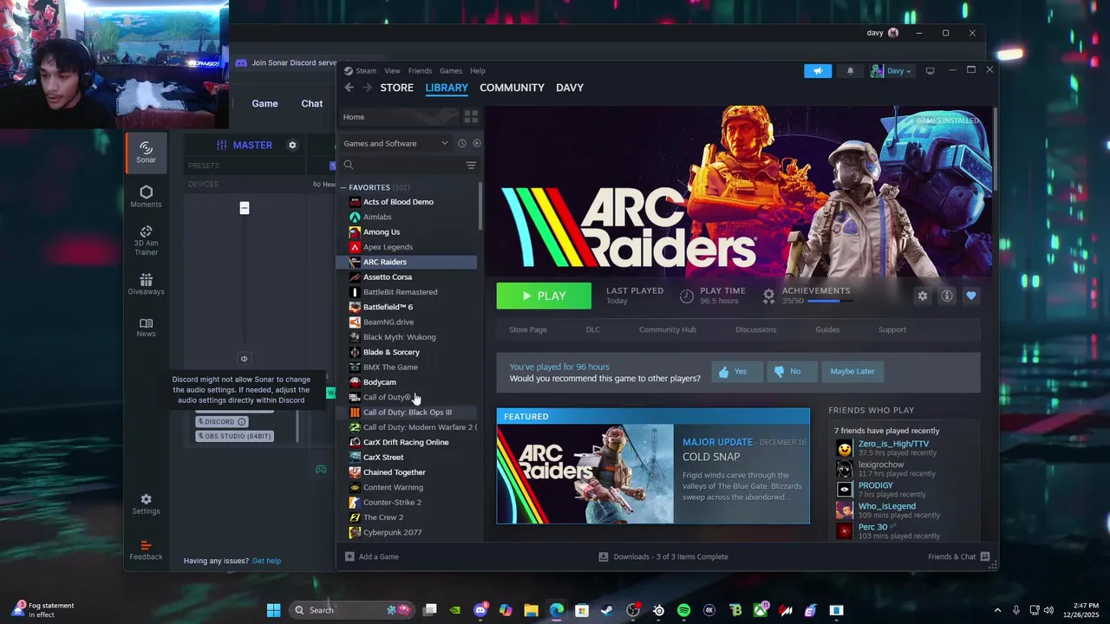This screenshot has width=1110, height=624.
Task: Open the Help menu in Steam
Action: tap(478, 71)
